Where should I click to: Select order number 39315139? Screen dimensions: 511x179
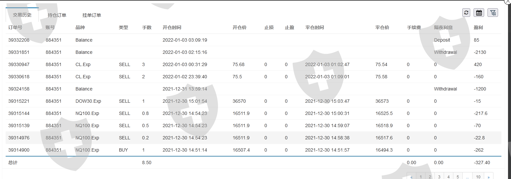point(19,125)
